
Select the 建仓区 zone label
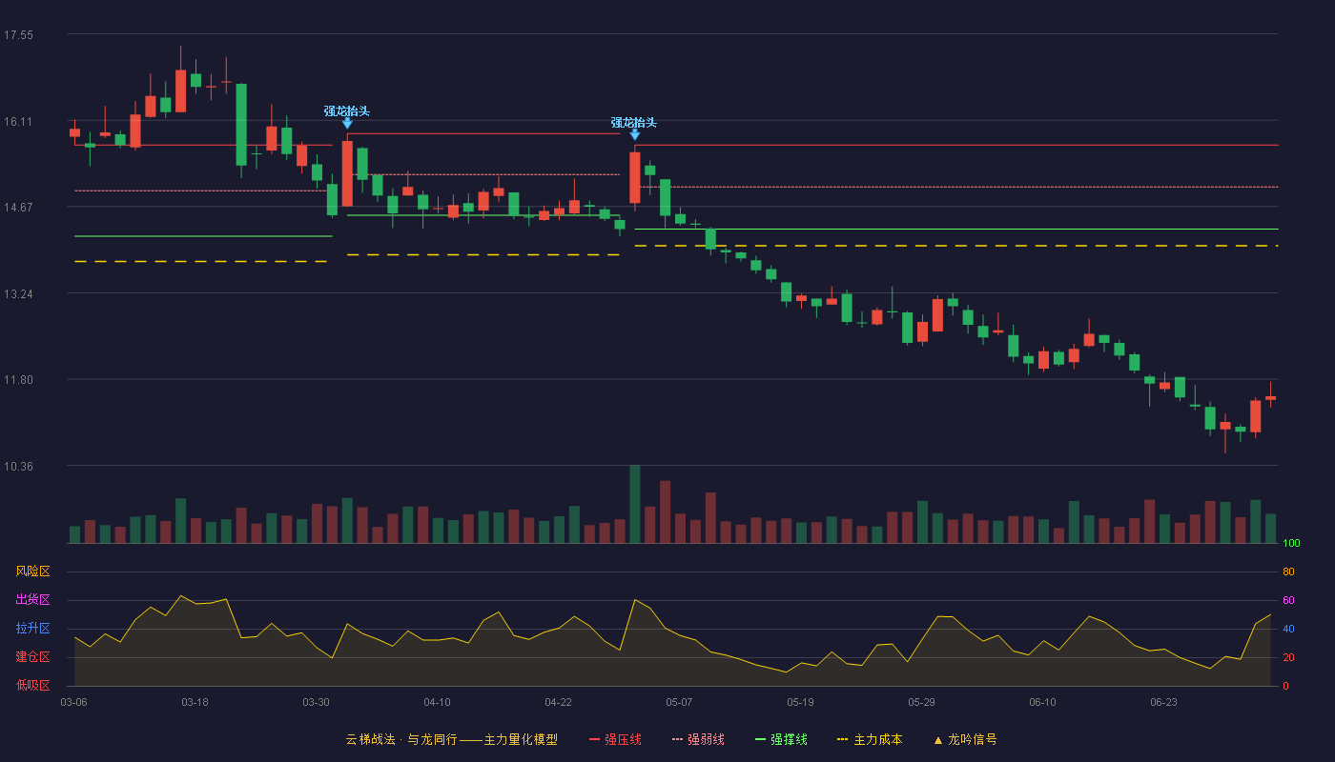click(x=33, y=657)
